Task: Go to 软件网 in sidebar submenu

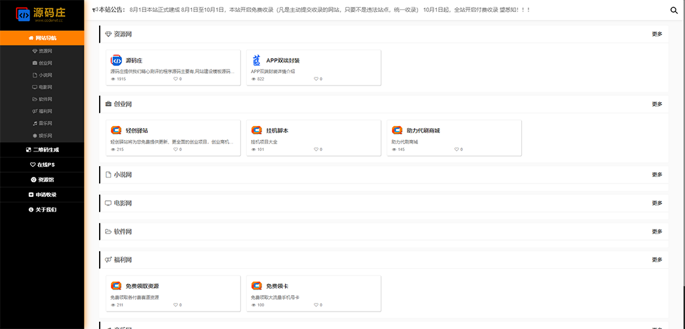Action: coord(42,99)
